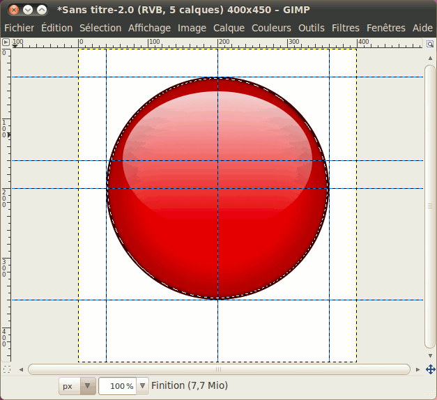Click the horizontal scrollbar thumb
437x400 pixels.
(219, 369)
